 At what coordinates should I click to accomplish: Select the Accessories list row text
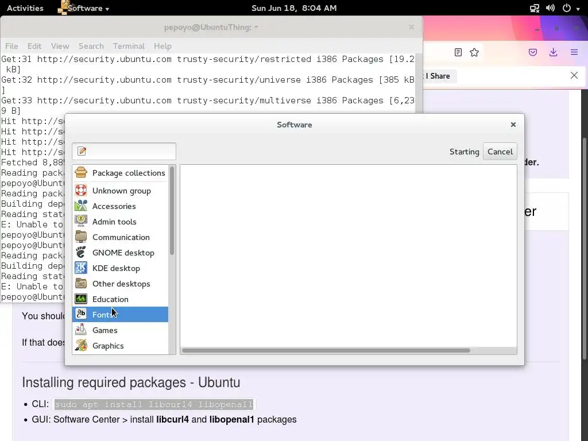click(x=114, y=206)
